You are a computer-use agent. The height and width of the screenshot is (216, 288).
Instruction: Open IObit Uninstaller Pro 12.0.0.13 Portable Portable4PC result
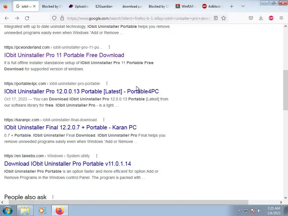click(81, 91)
